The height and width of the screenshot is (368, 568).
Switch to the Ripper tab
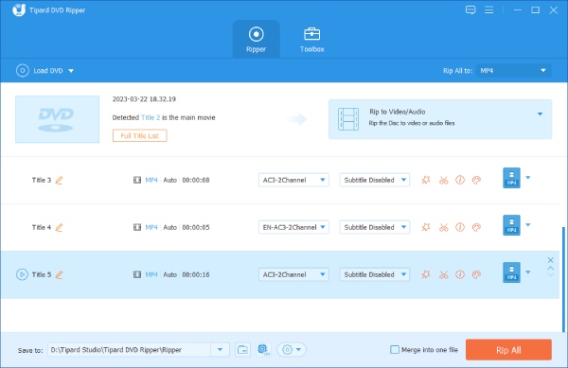coord(257,39)
